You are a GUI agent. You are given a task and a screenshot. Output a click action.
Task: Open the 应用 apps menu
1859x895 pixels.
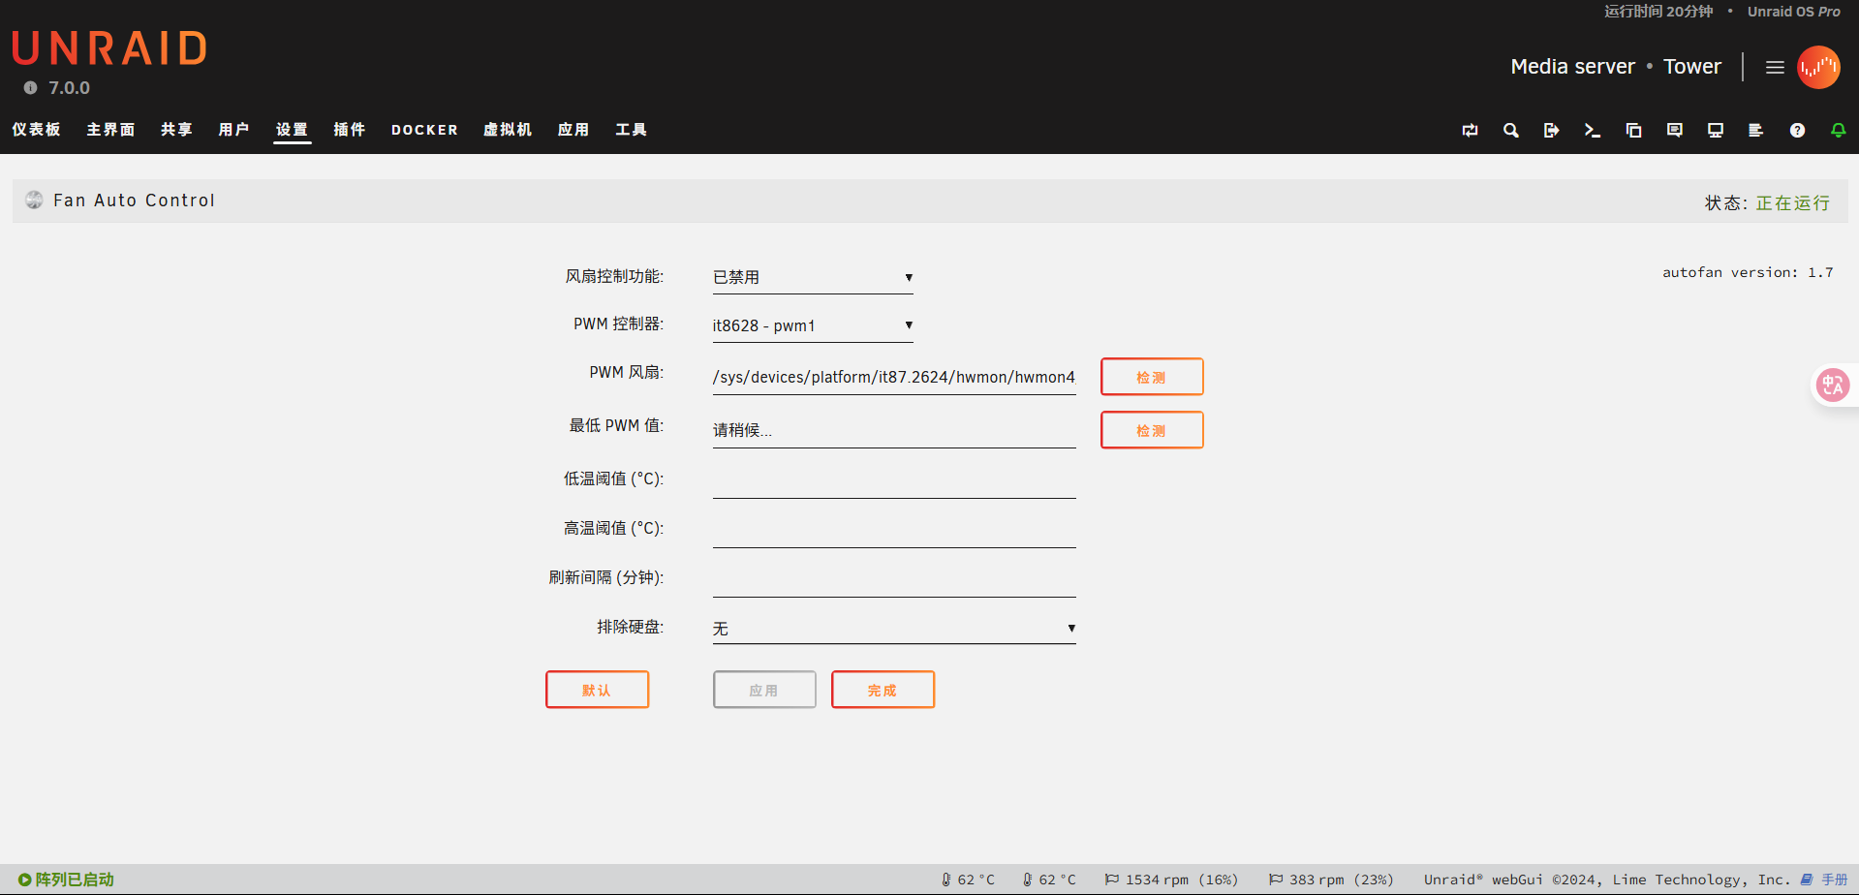click(x=573, y=130)
